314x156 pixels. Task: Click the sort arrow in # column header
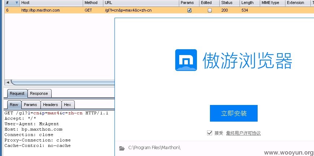point(17,3)
